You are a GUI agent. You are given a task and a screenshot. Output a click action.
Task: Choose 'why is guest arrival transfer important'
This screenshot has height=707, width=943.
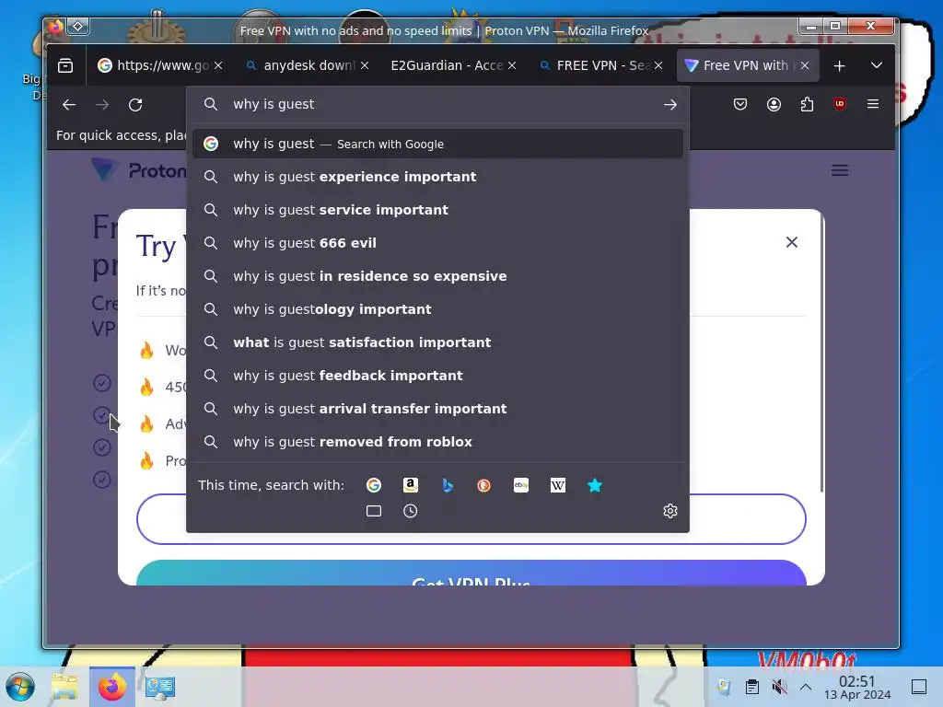click(437, 408)
